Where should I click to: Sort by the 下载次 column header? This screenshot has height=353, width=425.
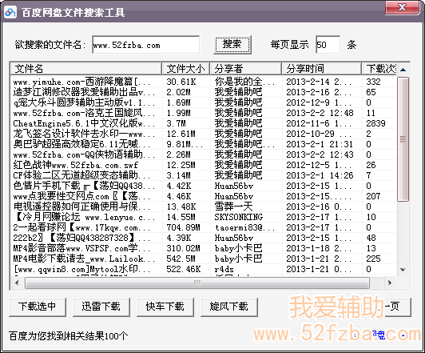(379, 69)
